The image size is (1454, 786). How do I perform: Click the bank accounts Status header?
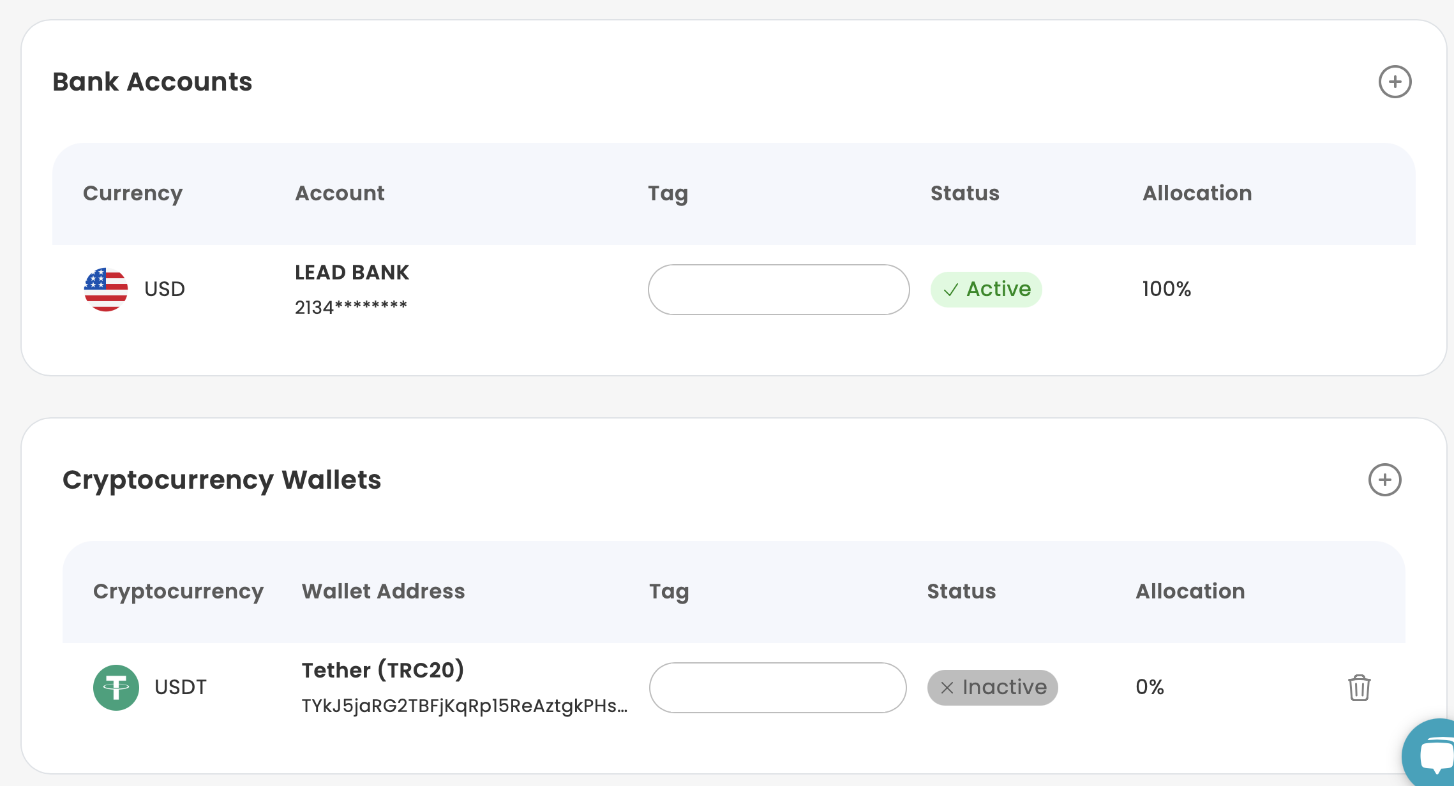tap(964, 193)
